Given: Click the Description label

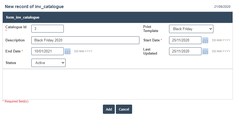Looking at the screenshot, I should point(15,40).
